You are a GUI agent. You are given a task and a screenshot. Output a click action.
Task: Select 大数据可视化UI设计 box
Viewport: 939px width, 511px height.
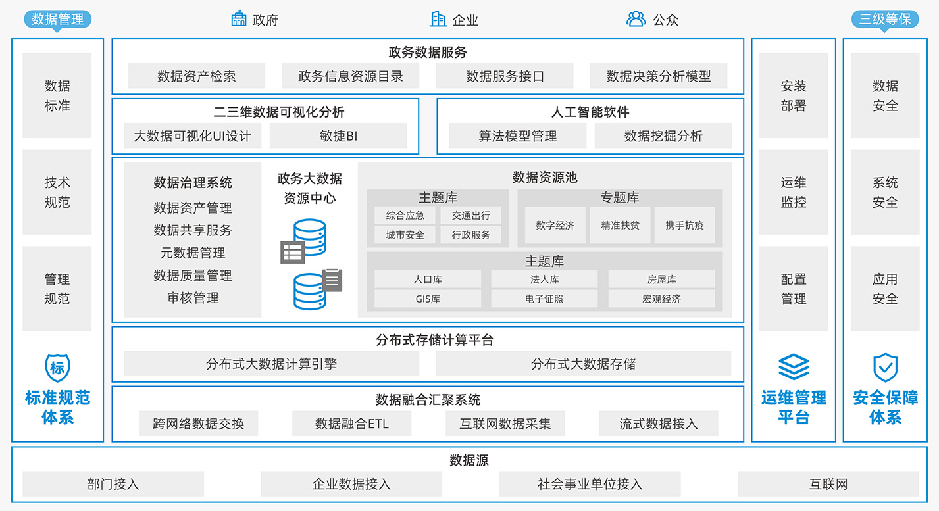tap(192, 135)
